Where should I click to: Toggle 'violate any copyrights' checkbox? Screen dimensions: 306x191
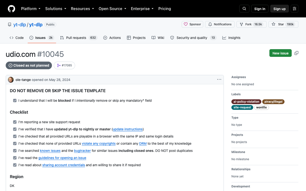15,143
